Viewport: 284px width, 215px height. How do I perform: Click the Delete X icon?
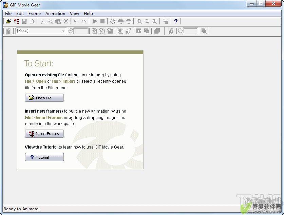(66, 21)
